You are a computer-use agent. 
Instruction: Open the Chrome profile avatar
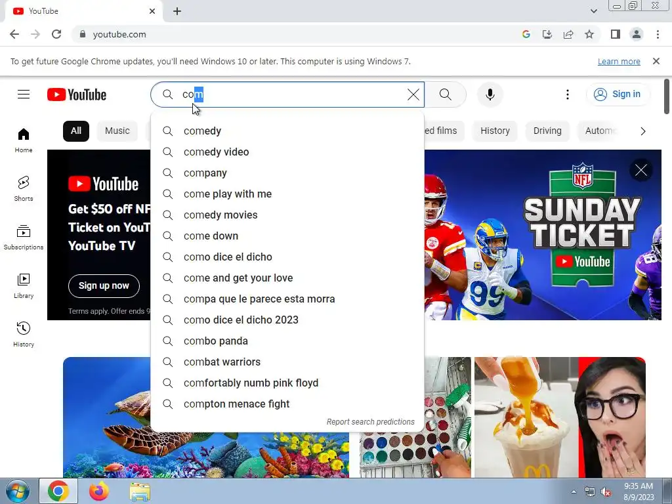637,34
